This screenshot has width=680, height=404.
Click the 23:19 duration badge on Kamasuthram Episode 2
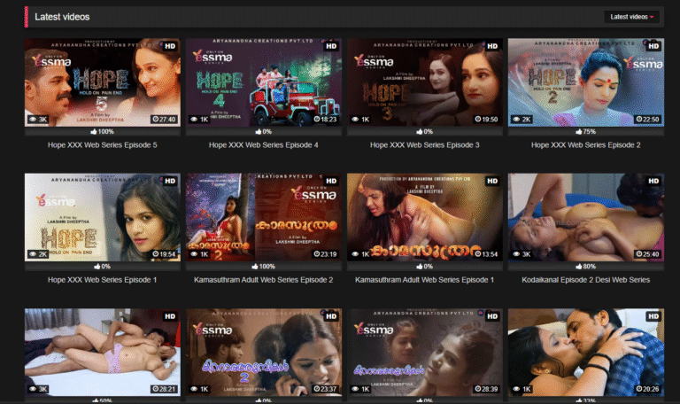[x=324, y=253]
